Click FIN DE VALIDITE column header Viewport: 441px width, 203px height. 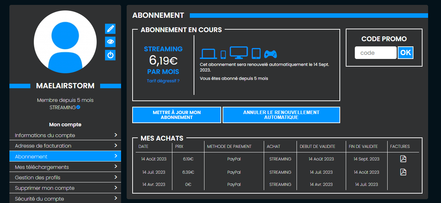tap(363, 146)
